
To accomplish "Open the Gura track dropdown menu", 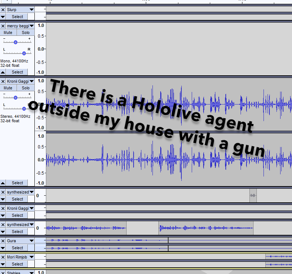I will click(20, 241).
